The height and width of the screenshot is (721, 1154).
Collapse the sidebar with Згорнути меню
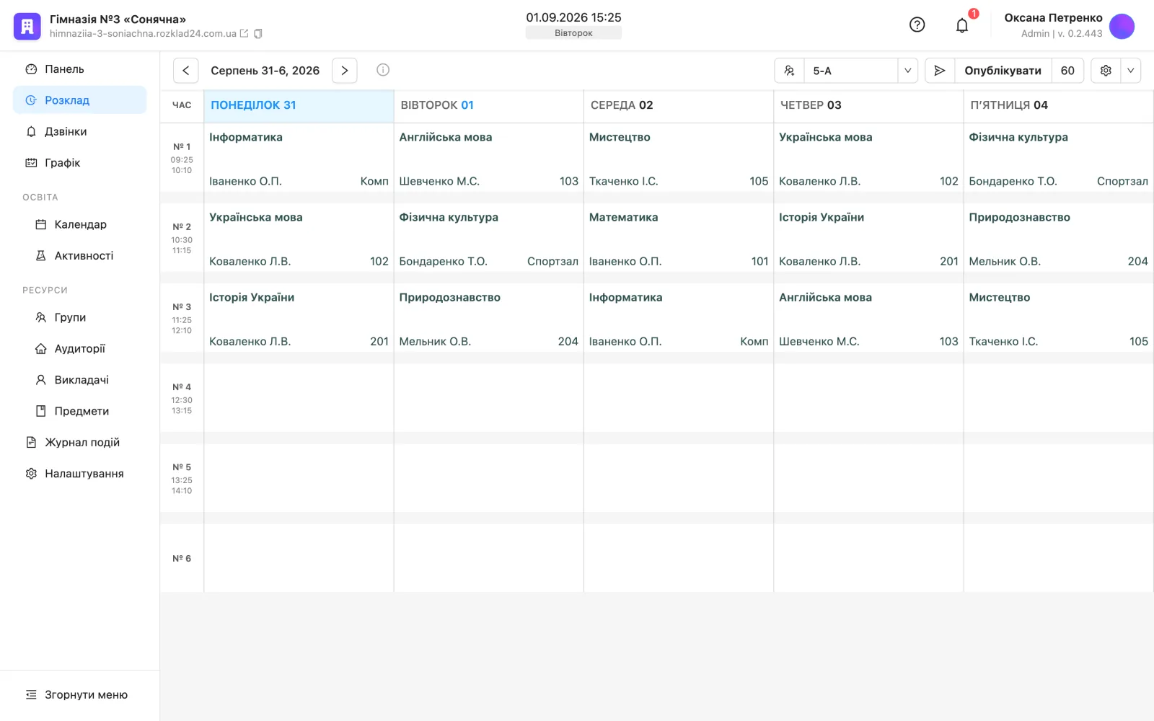(x=77, y=695)
